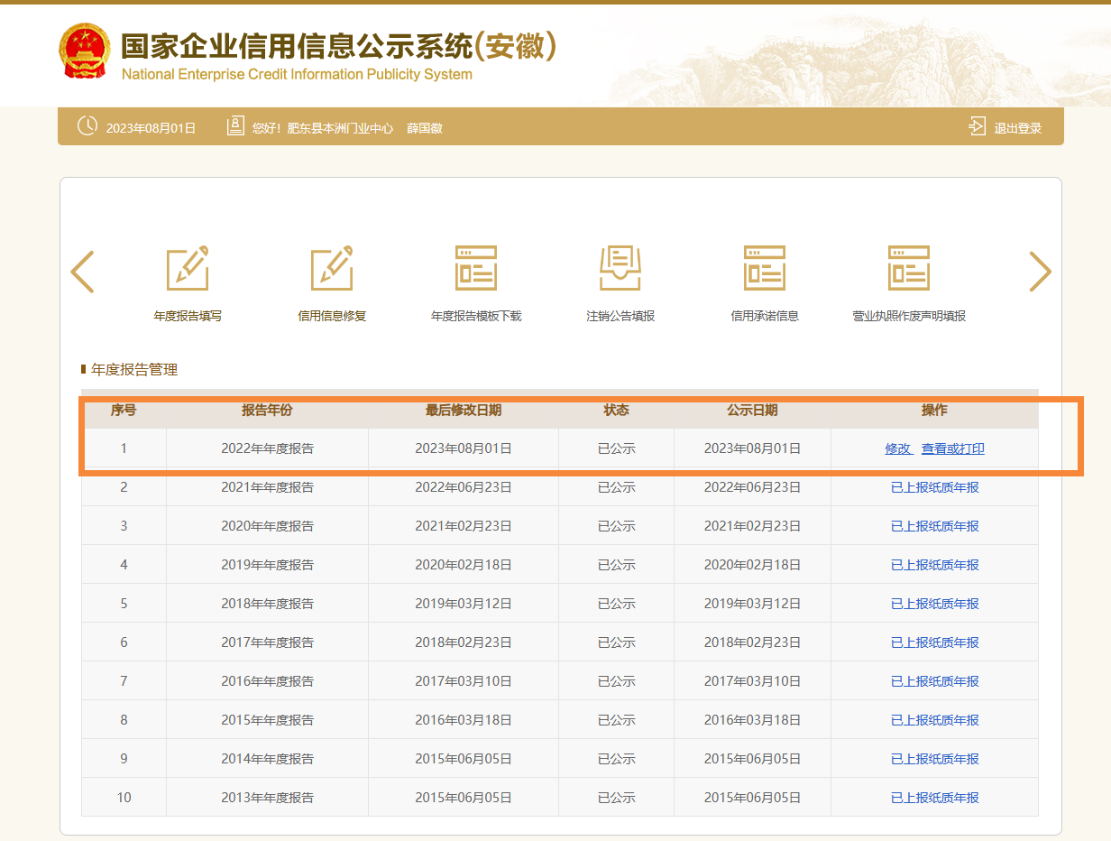
Task: Click the 状态 column header
Action: click(x=617, y=410)
